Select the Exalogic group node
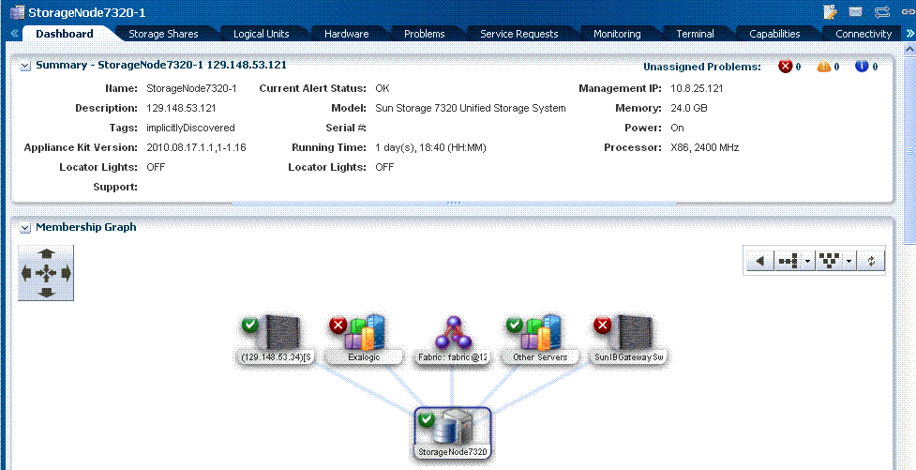916x470 pixels. (x=364, y=340)
